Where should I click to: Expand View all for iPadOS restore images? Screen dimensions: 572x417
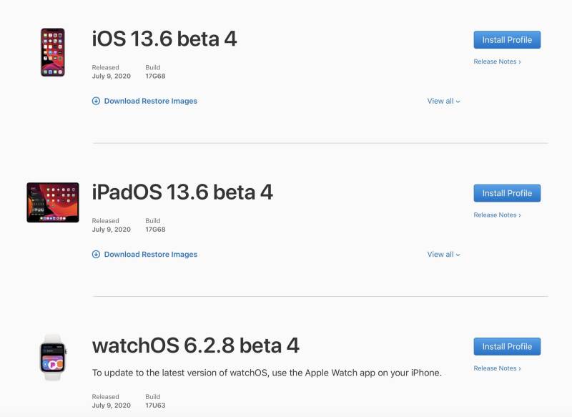click(x=443, y=255)
